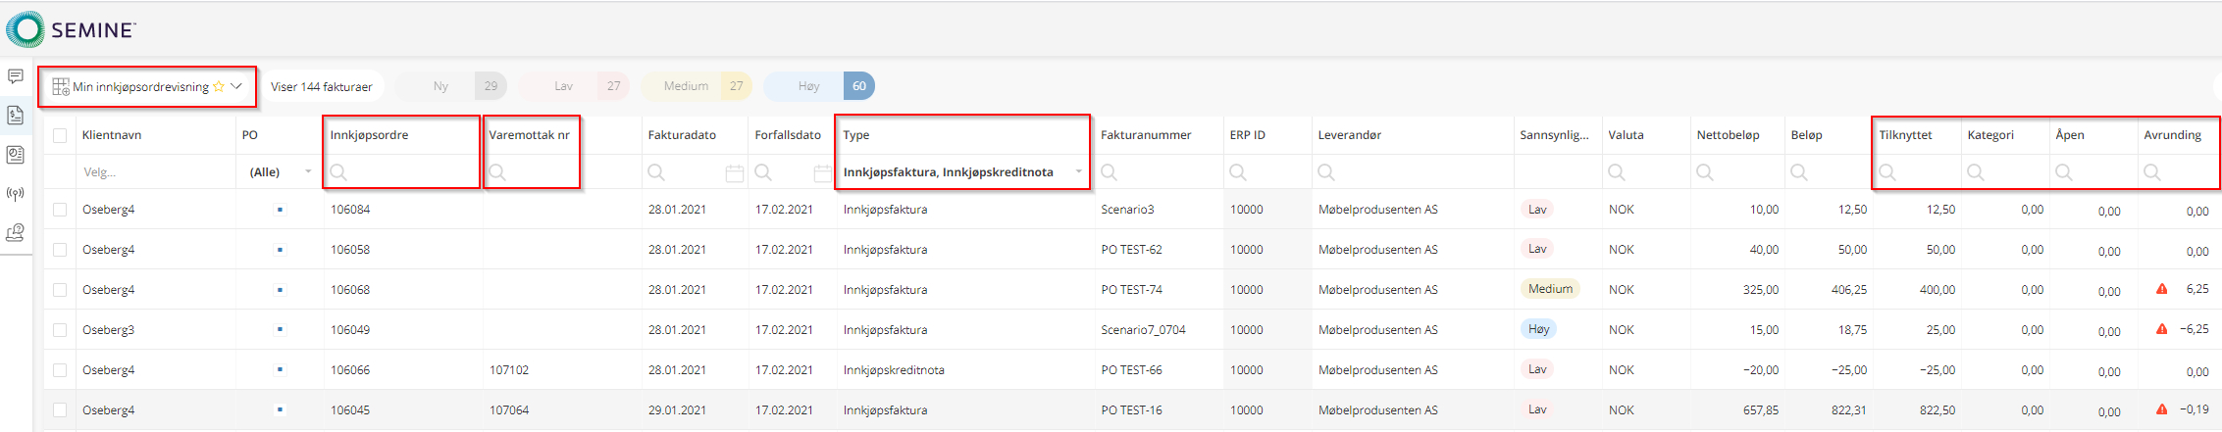
Task: Open the Fakturadato calendar picker
Action: 734,173
